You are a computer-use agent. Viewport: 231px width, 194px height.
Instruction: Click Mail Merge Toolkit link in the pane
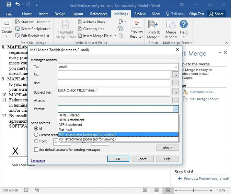(x=204, y=99)
